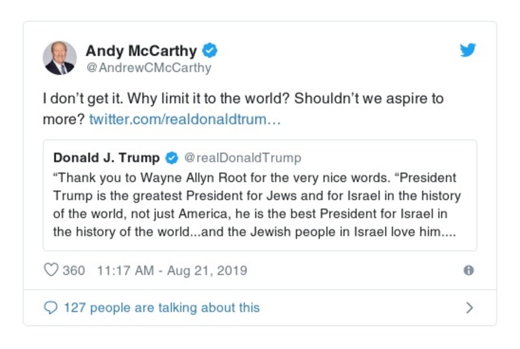
Task: Follow the twitter.com/realdonaldtrum… link
Action: (x=184, y=119)
